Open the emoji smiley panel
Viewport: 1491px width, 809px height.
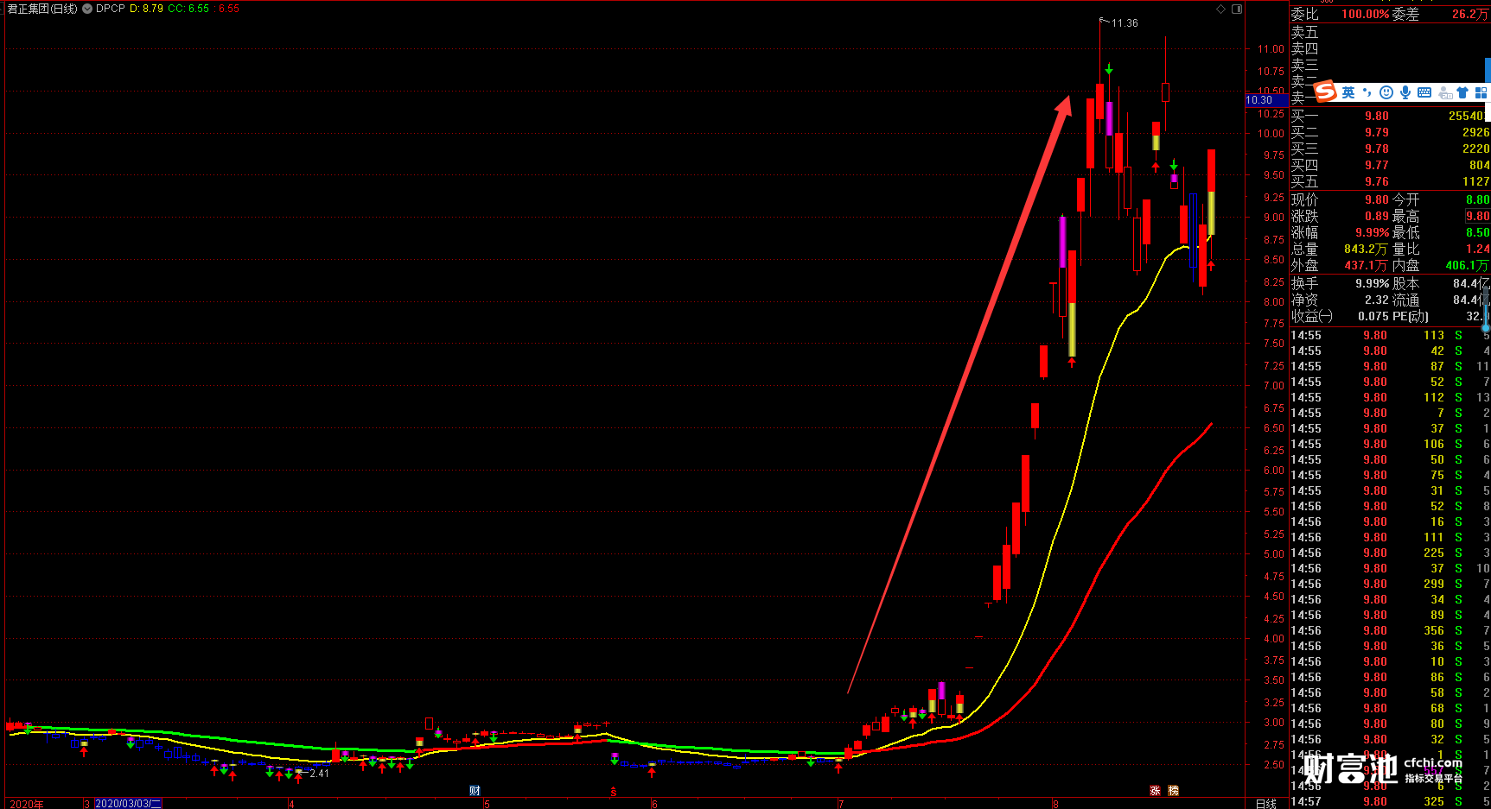1386,92
